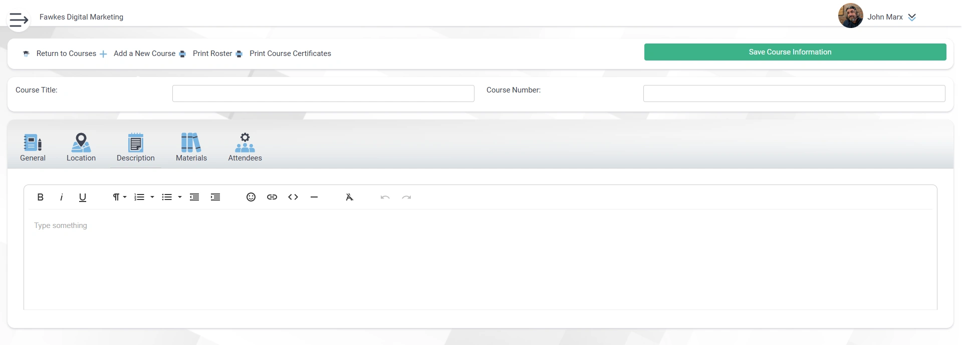Switch to the Materials tab
The width and height of the screenshot is (962, 345).
tap(191, 147)
